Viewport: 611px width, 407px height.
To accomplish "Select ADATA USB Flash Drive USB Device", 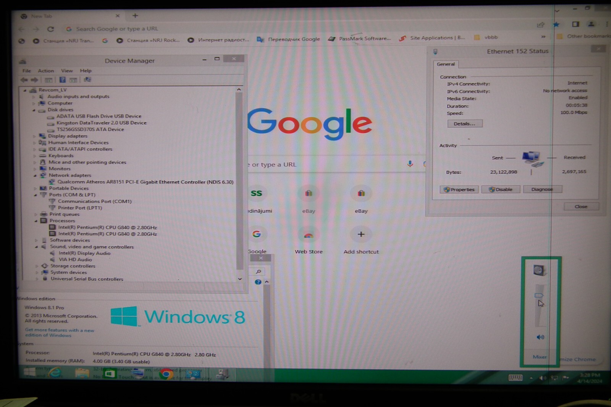I will coord(99,116).
